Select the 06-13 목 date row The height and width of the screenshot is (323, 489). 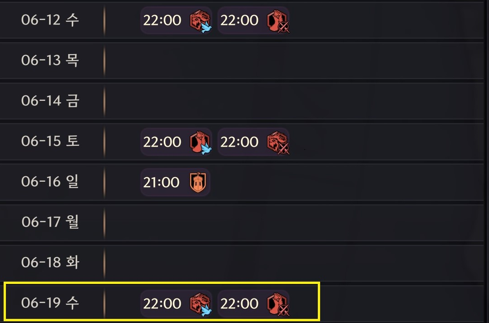(242, 60)
